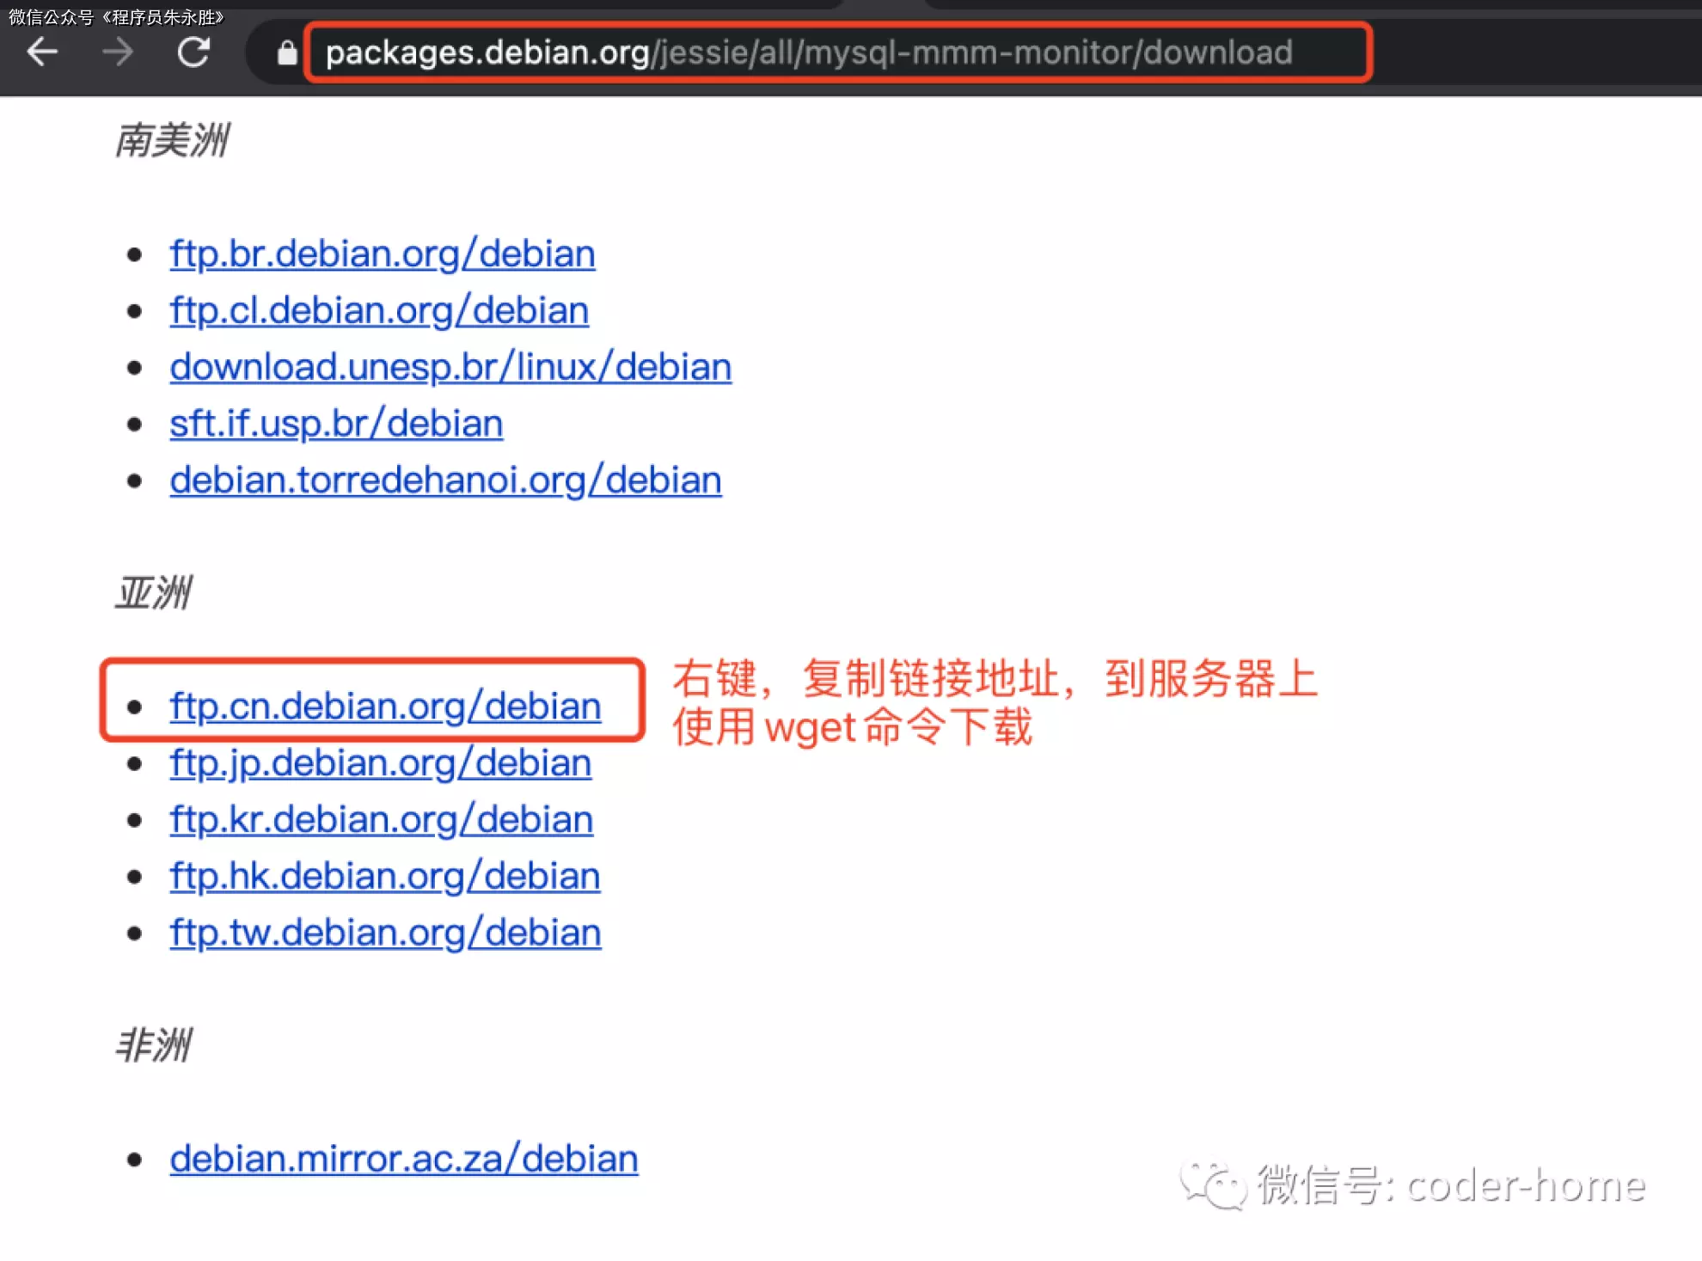Viewport: 1702px width, 1261px height.
Task: Click the 南美洲 section heading
Action: [x=173, y=140]
